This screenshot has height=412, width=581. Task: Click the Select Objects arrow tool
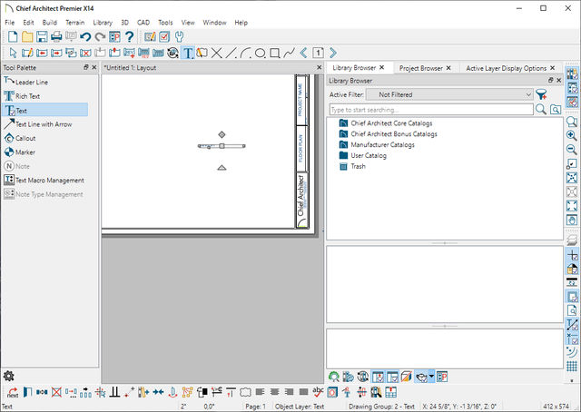click(13, 53)
